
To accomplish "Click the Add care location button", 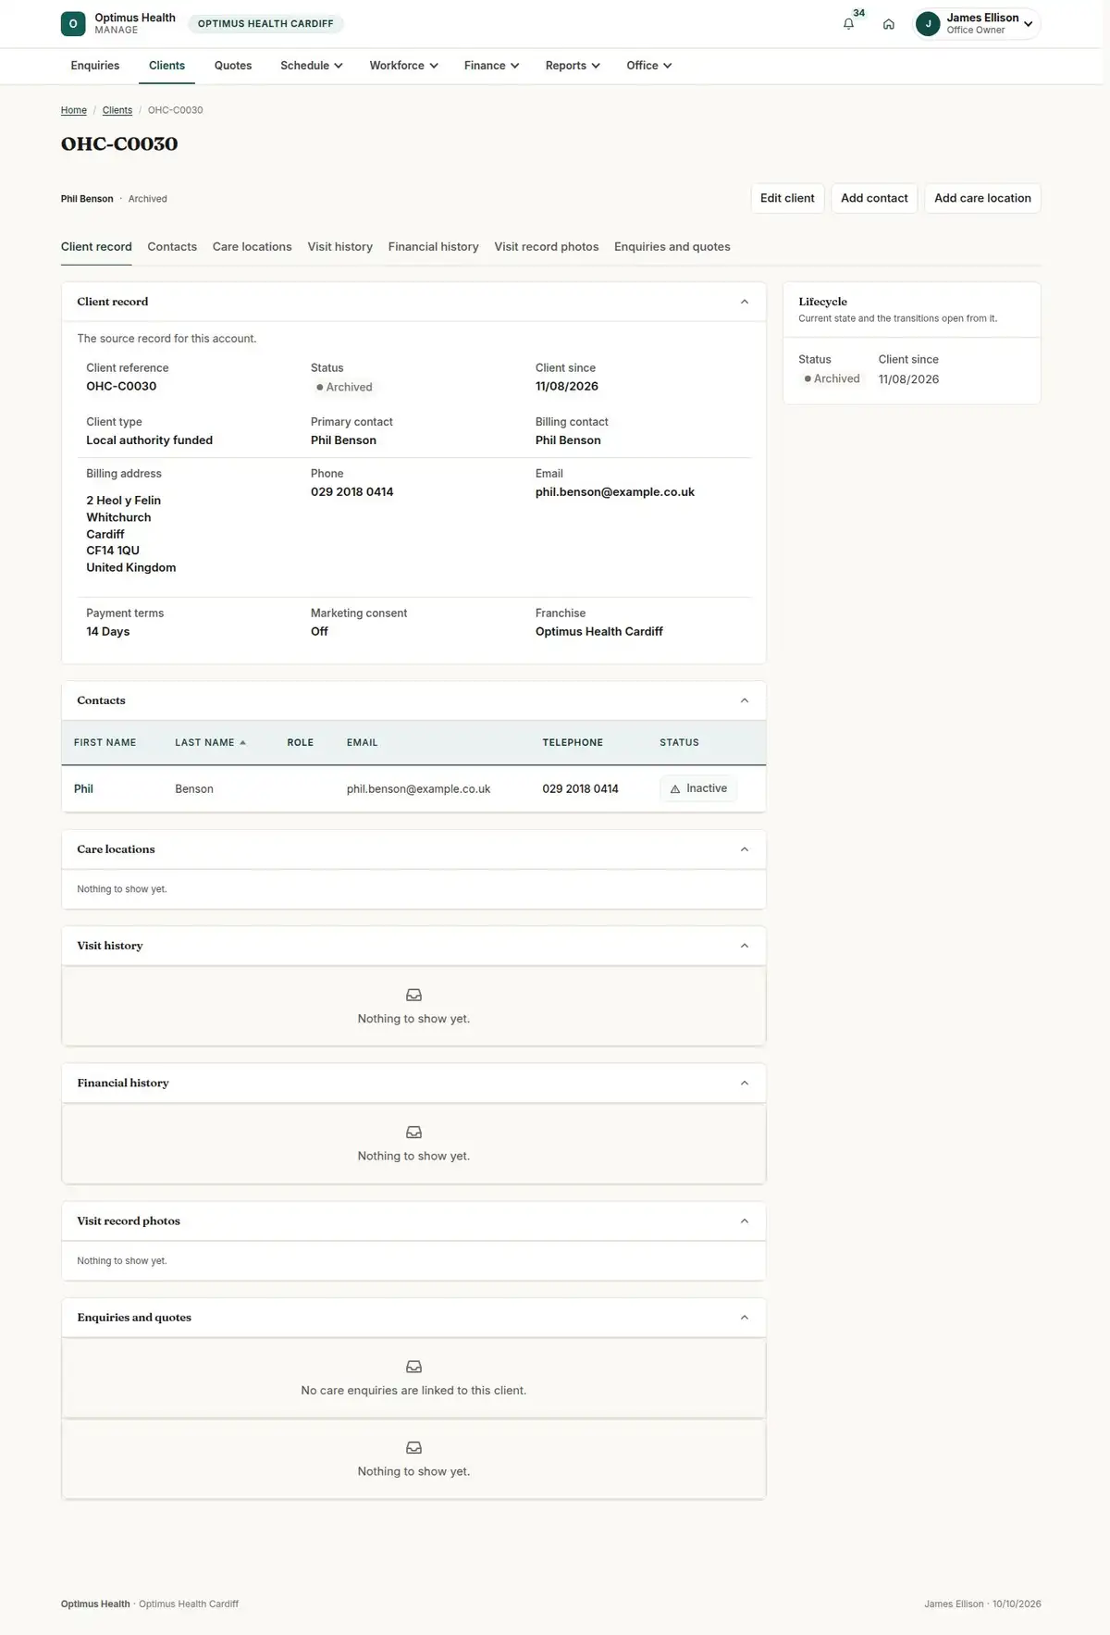I will click(982, 198).
